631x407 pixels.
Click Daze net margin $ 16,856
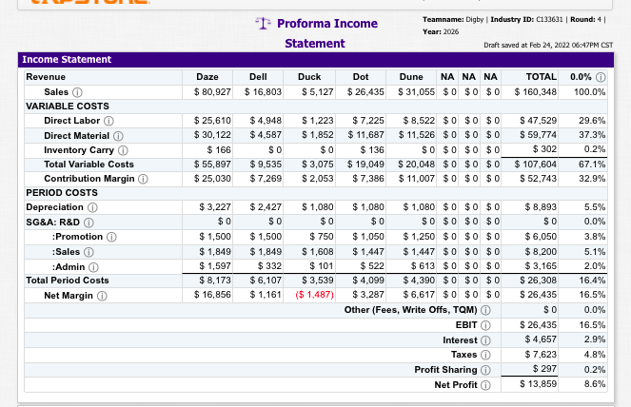point(212,295)
